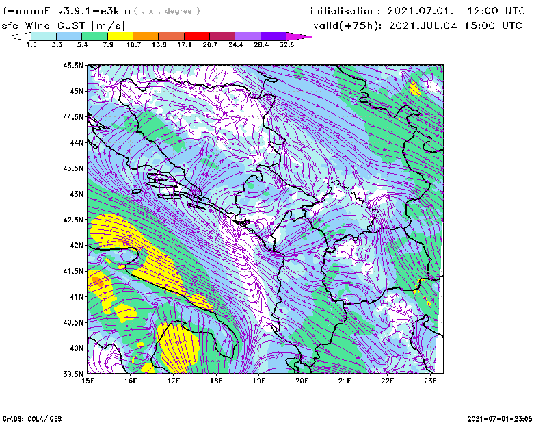Click the model name text e3km header
This screenshot has width=547, height=423.
(x=65, y=11)
